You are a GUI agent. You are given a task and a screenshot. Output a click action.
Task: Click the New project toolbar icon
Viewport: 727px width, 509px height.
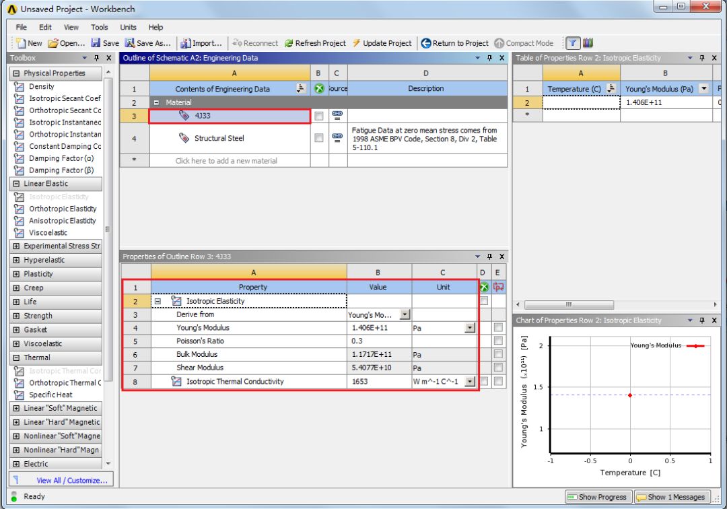(x=21, y=43)
